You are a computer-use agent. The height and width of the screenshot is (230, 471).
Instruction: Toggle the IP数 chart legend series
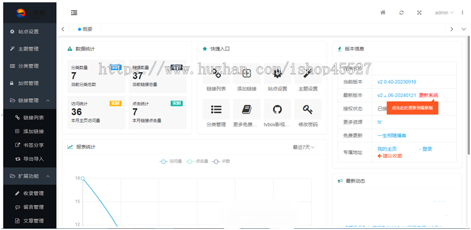tap(221, 161)
